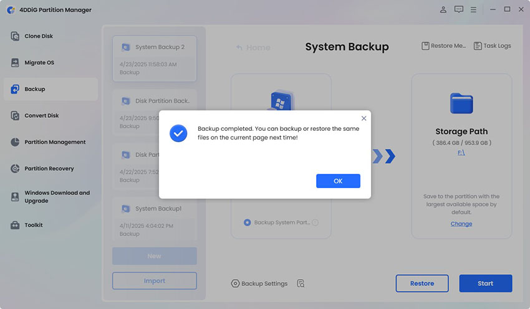This screenshot has height=309, width=530.
Task: Select the System Backup1 task
Action: [x=155, y=219]
